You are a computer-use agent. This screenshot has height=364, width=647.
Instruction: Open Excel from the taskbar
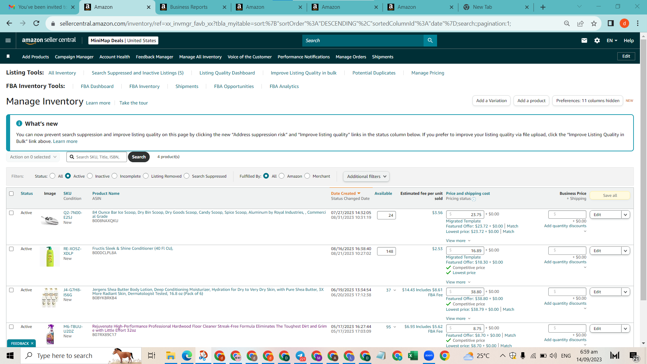[x=413, y=356]
